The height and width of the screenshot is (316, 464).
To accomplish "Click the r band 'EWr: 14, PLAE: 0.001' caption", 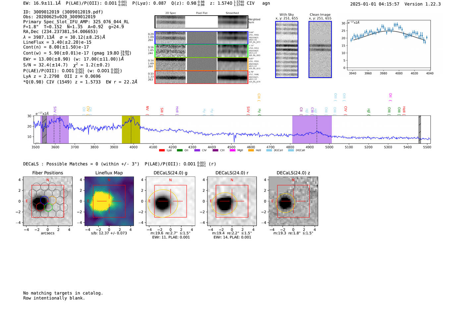I will point(232,237).
